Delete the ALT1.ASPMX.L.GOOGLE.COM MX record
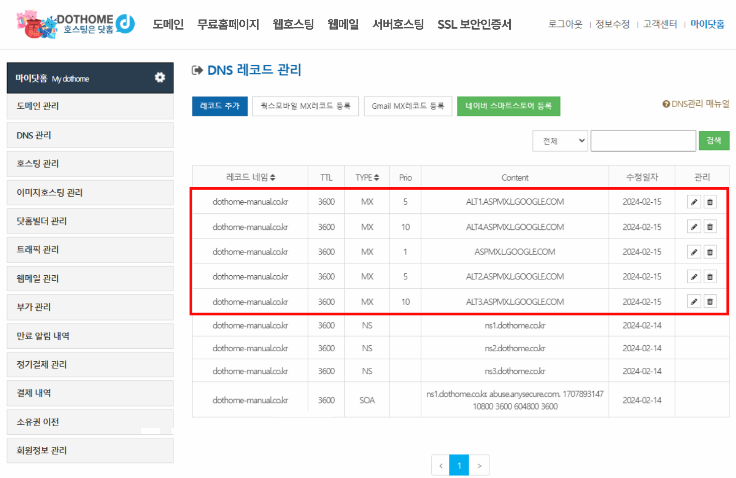Viewport: 736px width, 478px height. [x=710, y=202]
